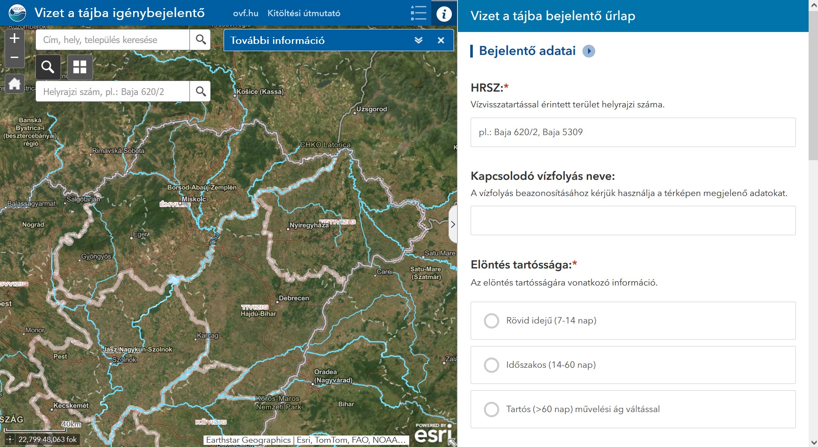Collapse the side form panel arrow

point(453,224)
